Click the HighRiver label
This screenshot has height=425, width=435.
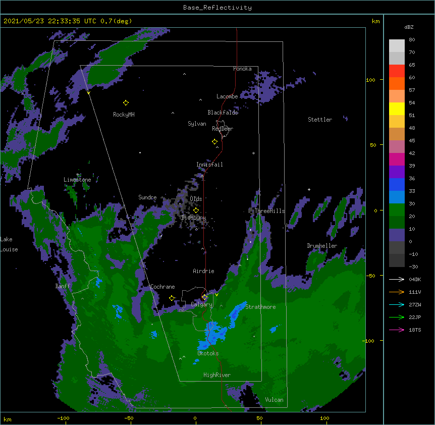click(x=217, y=375)
